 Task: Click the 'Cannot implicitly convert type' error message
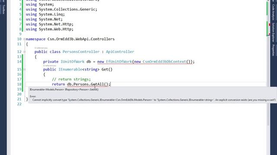coord(154,100)
